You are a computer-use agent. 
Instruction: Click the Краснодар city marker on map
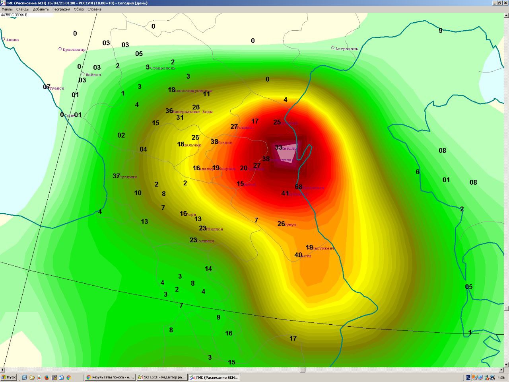60,49
